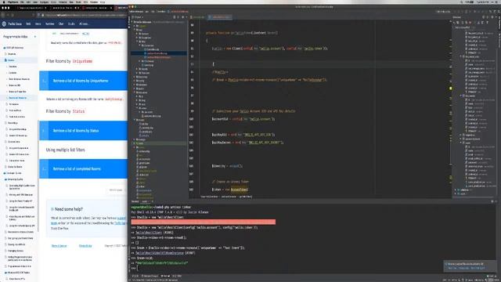Switch to the inactive editor tab

[198, 17]
